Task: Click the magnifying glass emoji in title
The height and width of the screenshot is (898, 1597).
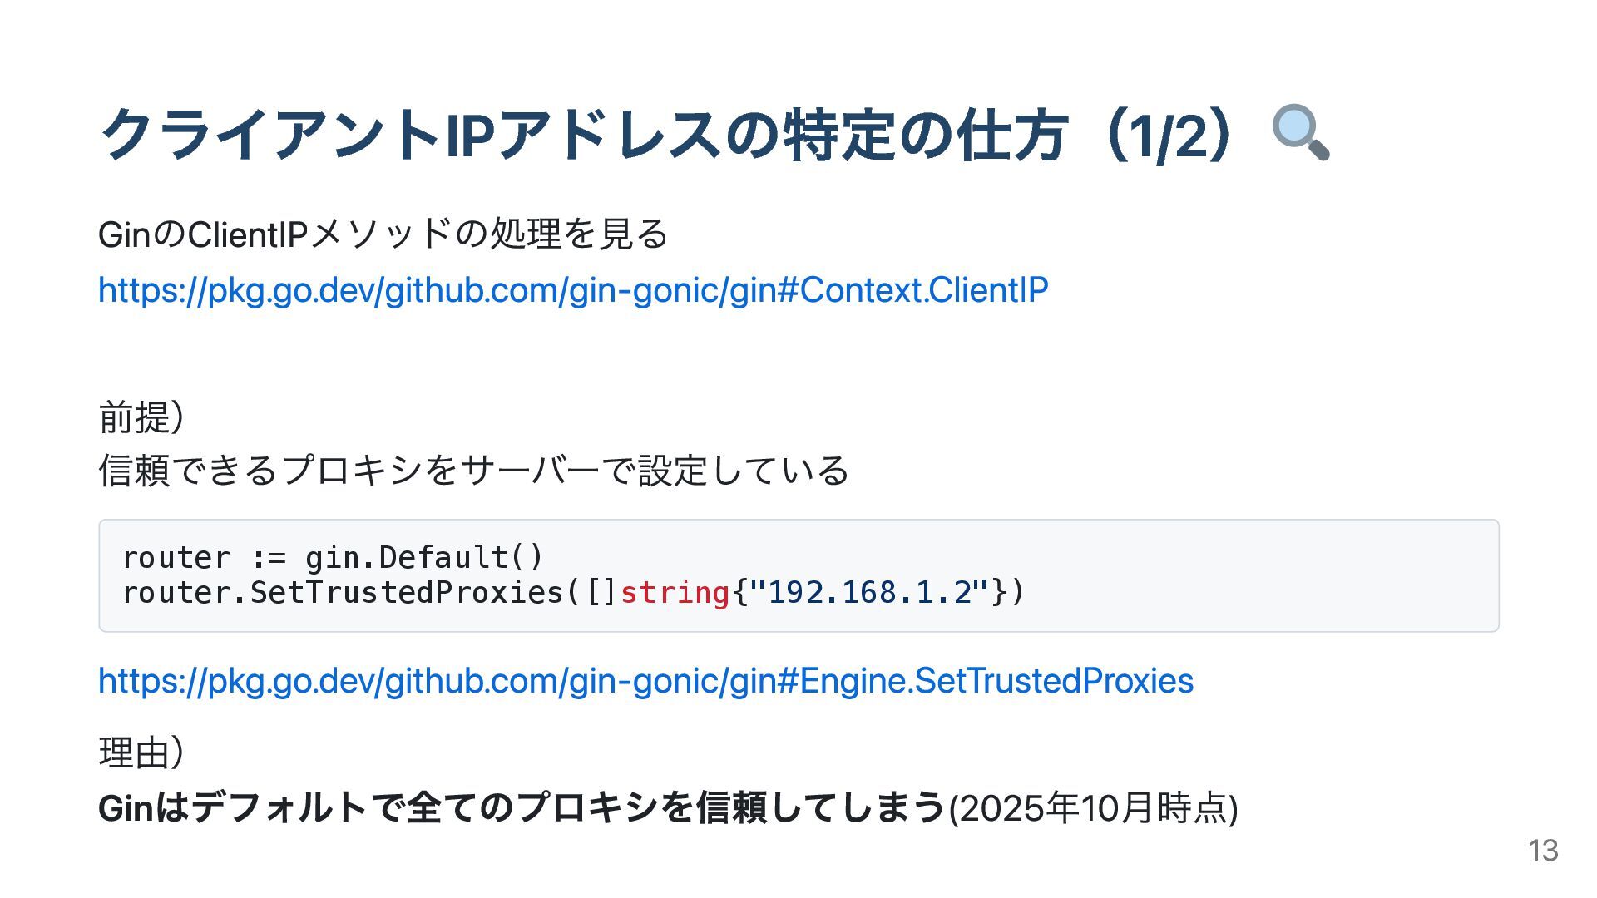Action: tap(1300, 133)
